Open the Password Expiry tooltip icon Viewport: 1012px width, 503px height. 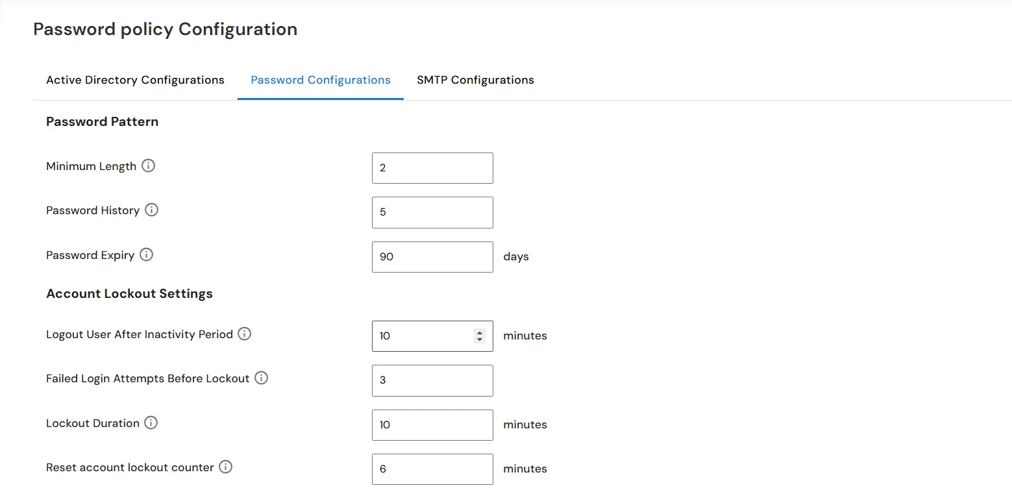(147, 254)
